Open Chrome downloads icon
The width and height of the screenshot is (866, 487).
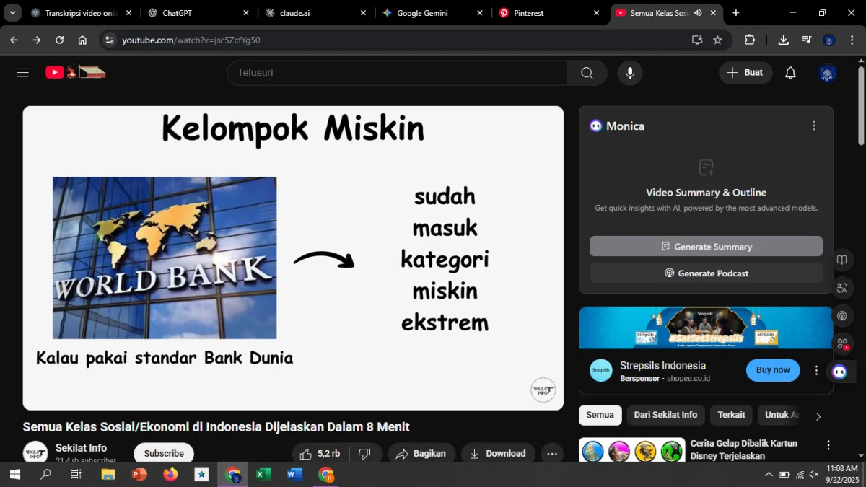point(783,40)
